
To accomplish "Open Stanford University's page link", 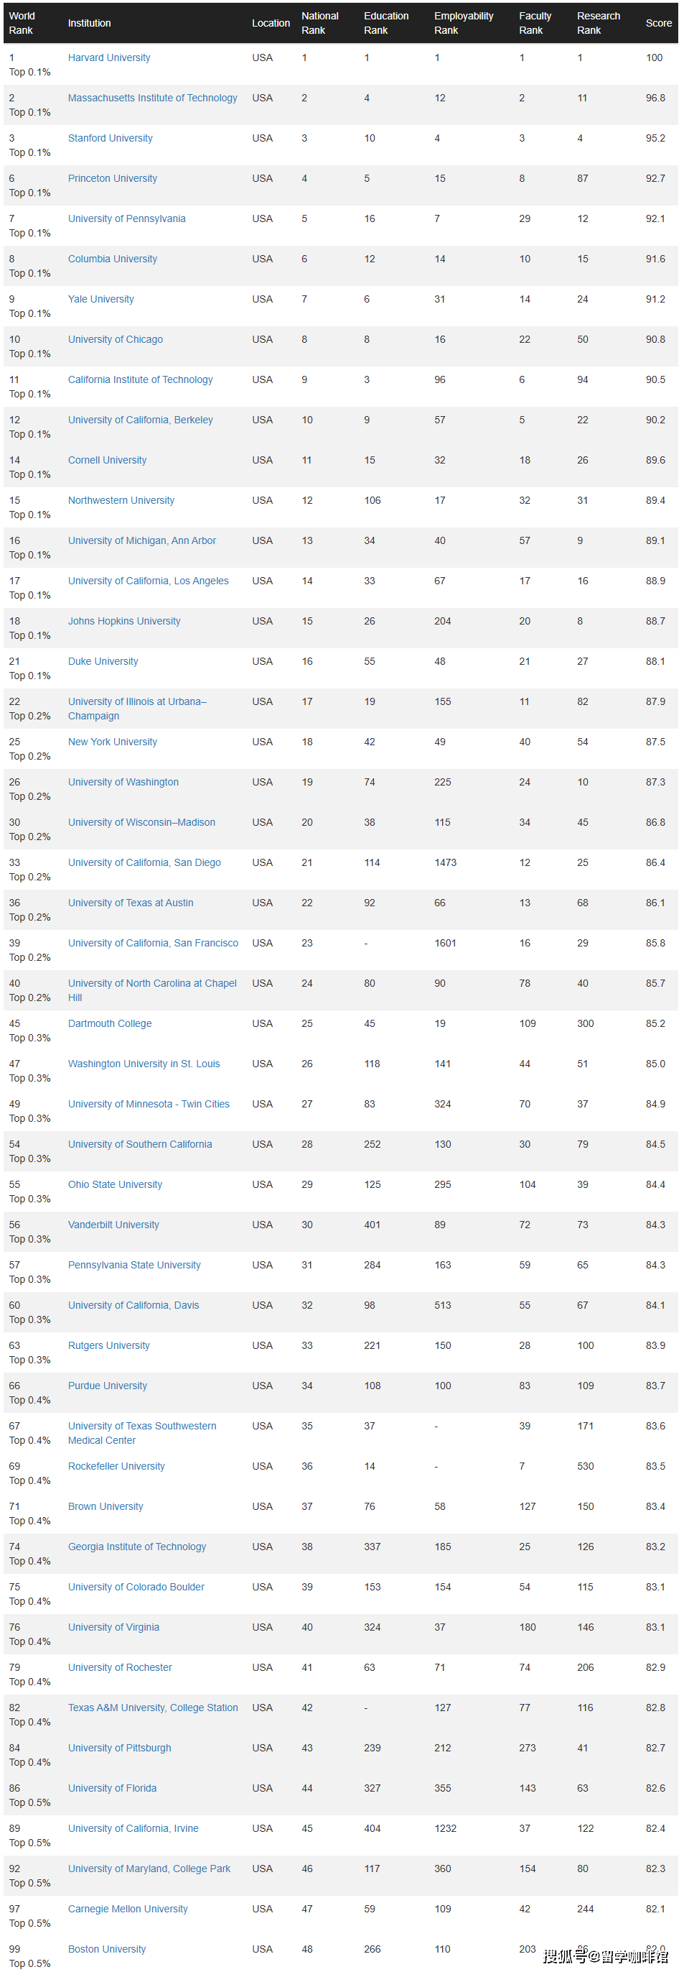I will [110, 139].
